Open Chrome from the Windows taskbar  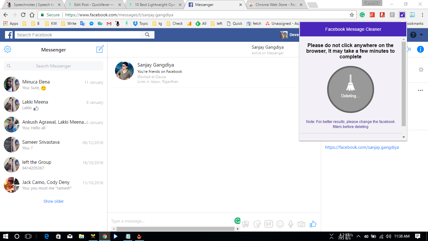[x=105, y=236]
